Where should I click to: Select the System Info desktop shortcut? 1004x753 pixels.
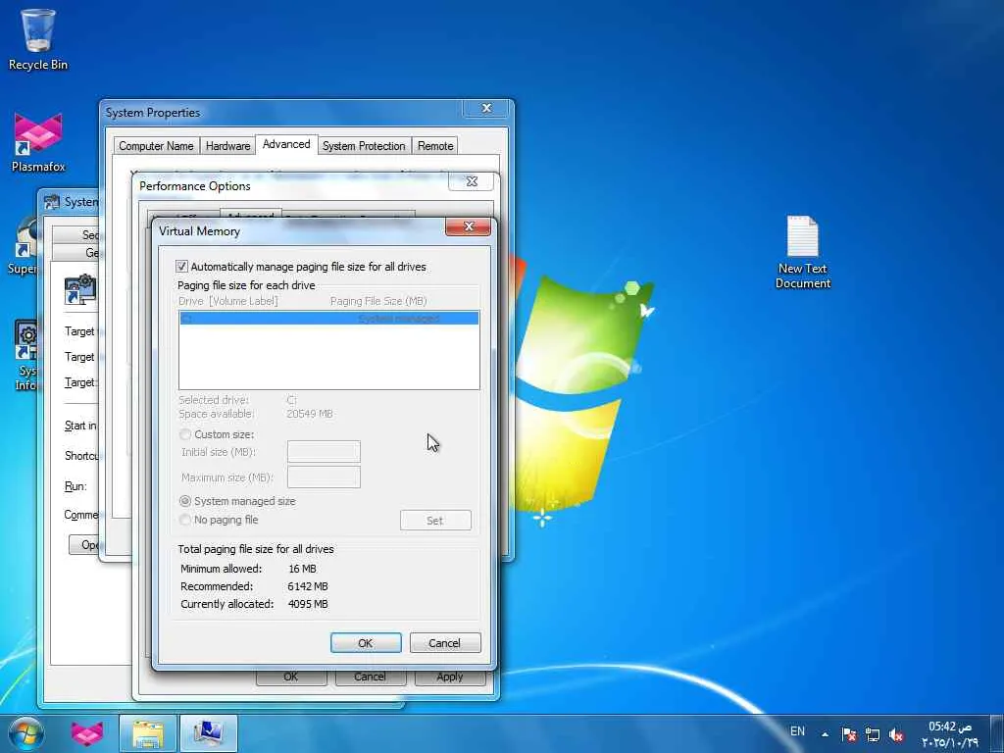pyautogui.click(x=25, y=356)
